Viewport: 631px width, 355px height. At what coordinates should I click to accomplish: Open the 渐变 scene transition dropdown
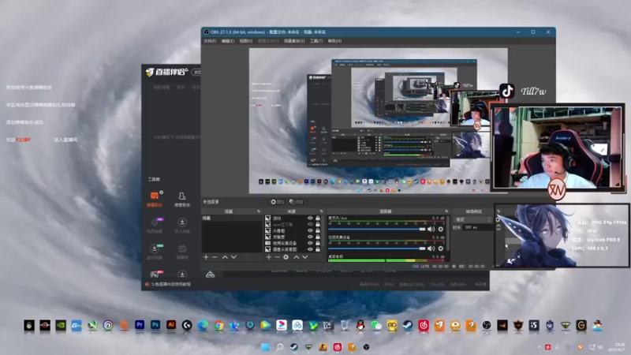point(472,220)
